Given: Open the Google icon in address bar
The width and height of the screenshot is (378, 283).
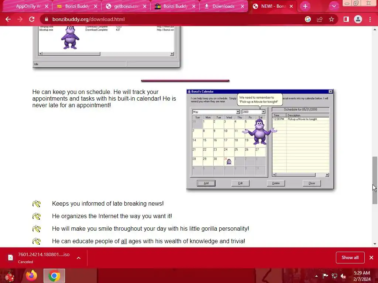Looking at the screenshot, I should click(x=307, y=19).
